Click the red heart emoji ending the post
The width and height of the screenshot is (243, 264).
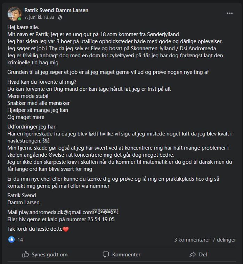click(x=66, y=229)
